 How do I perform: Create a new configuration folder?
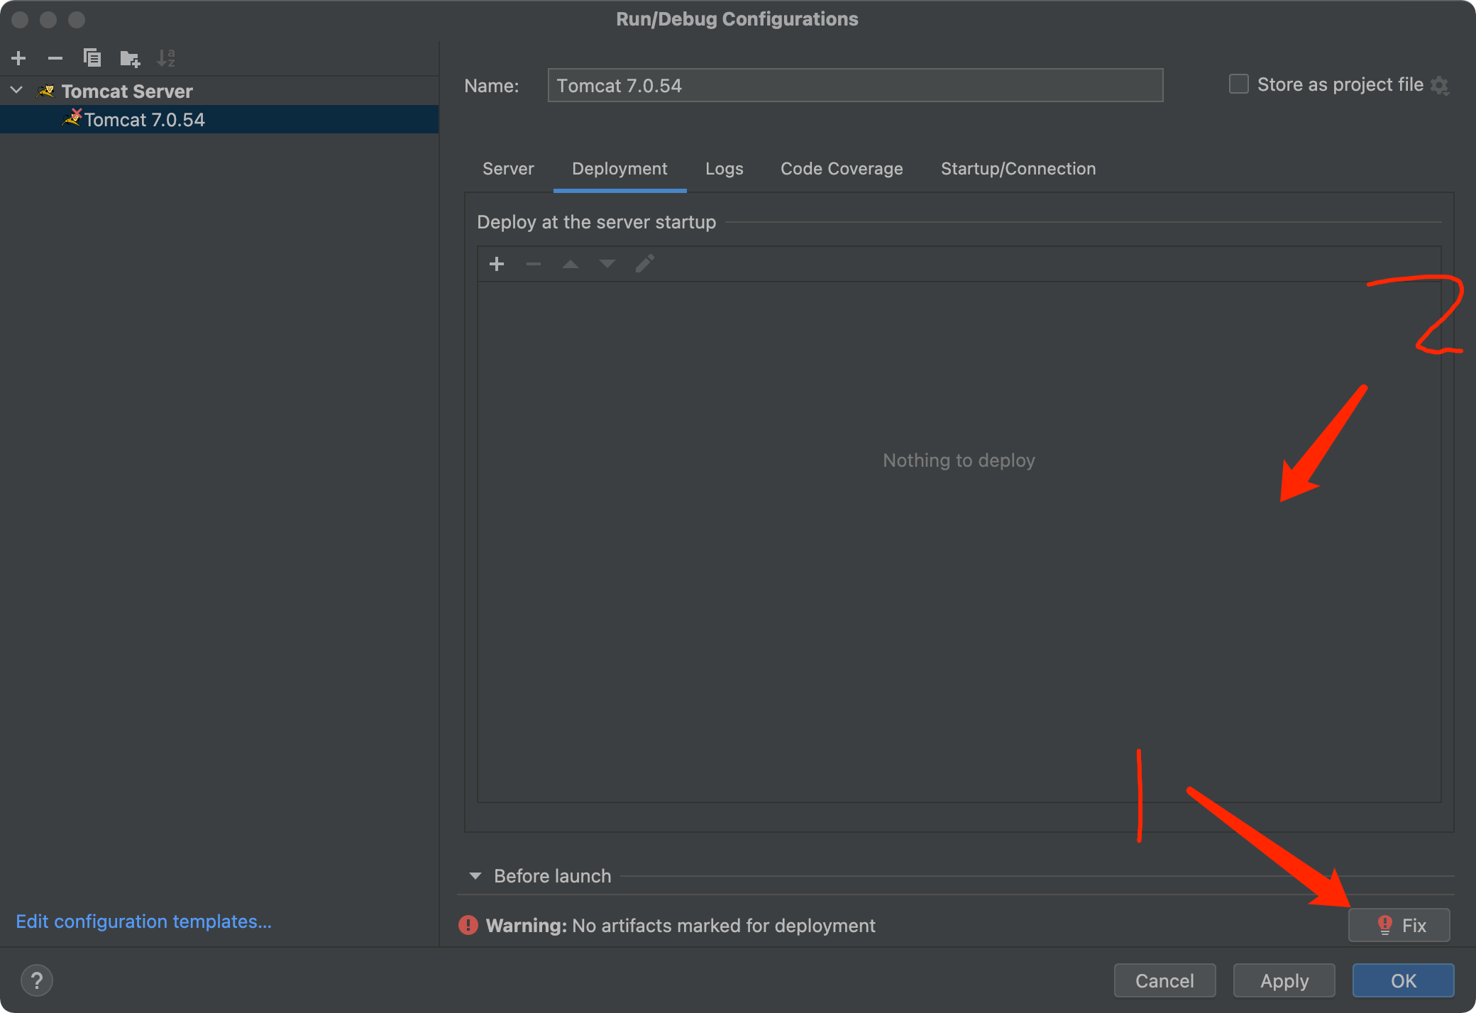tap(129, 58)
